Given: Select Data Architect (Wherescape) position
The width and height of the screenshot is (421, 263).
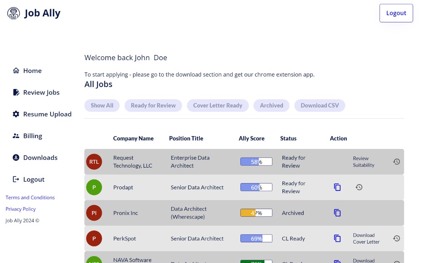Looking at the screenshot, I should (x=189, y=213).
